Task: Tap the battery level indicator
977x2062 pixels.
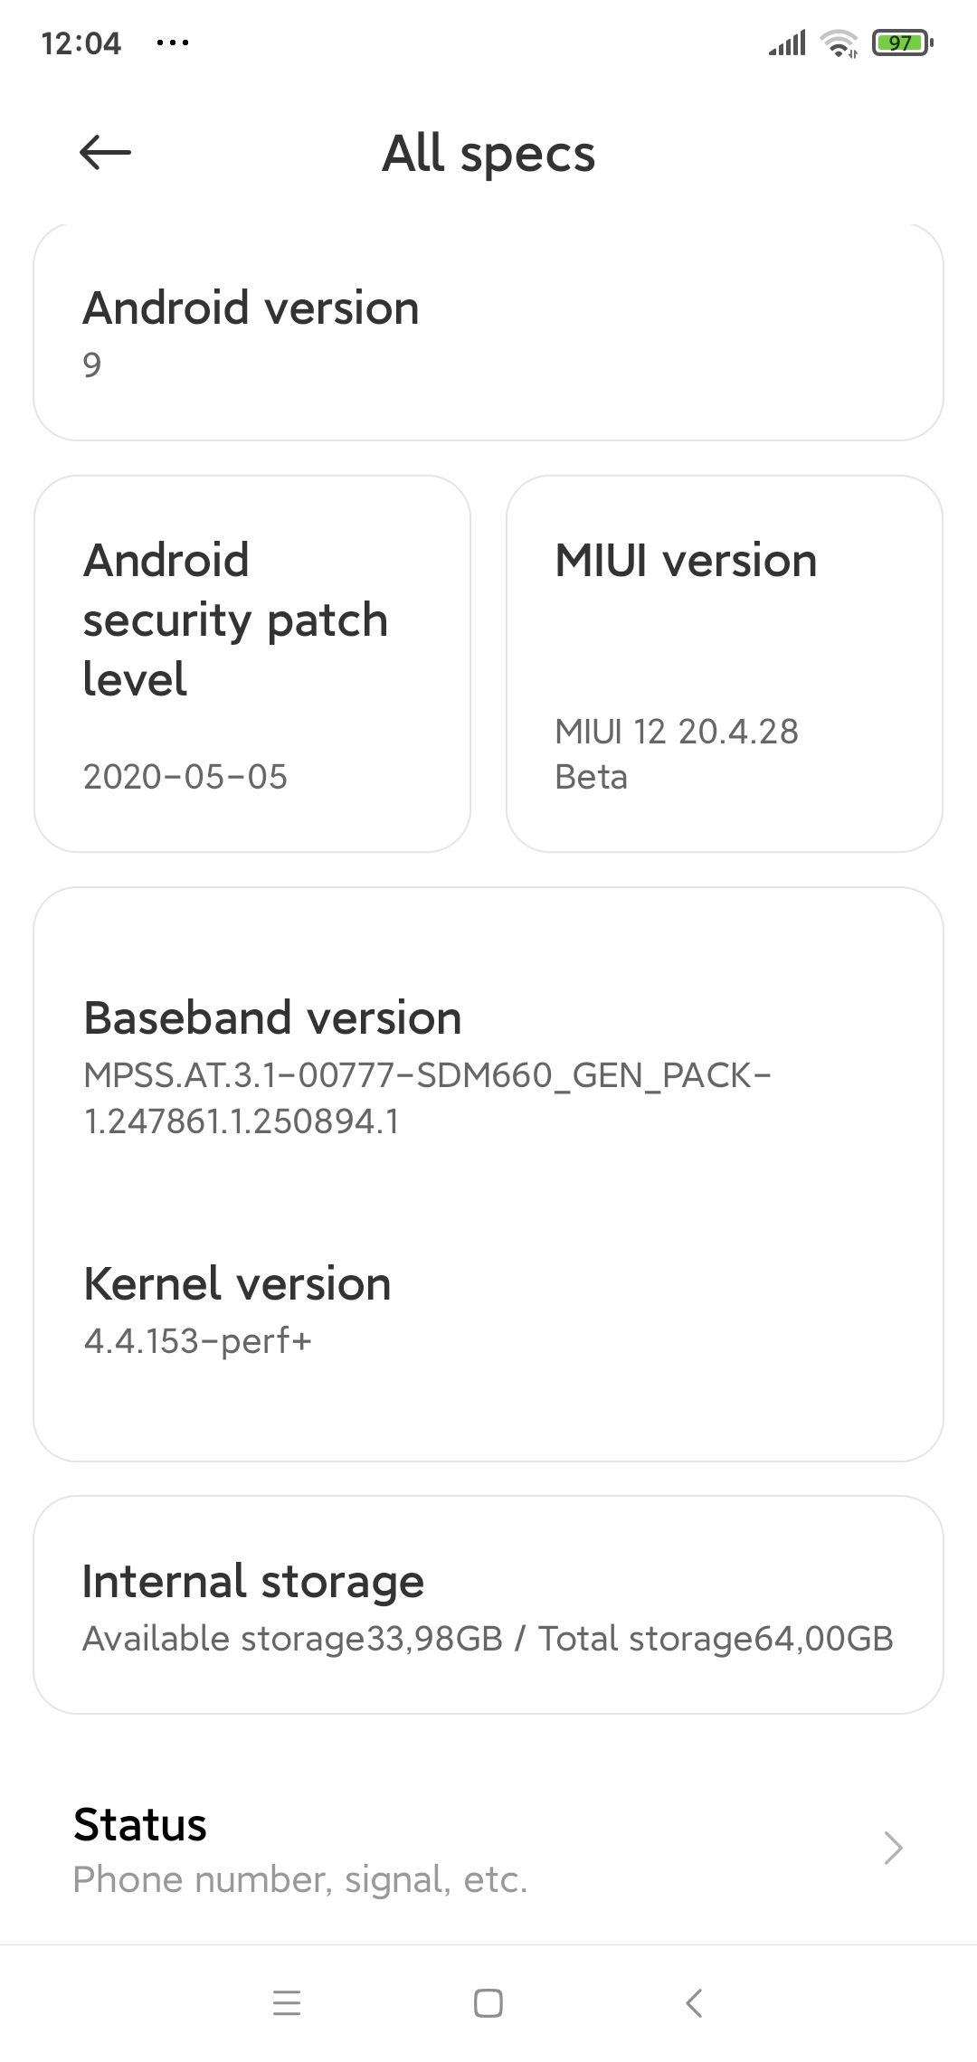Action: click(902, 43)
